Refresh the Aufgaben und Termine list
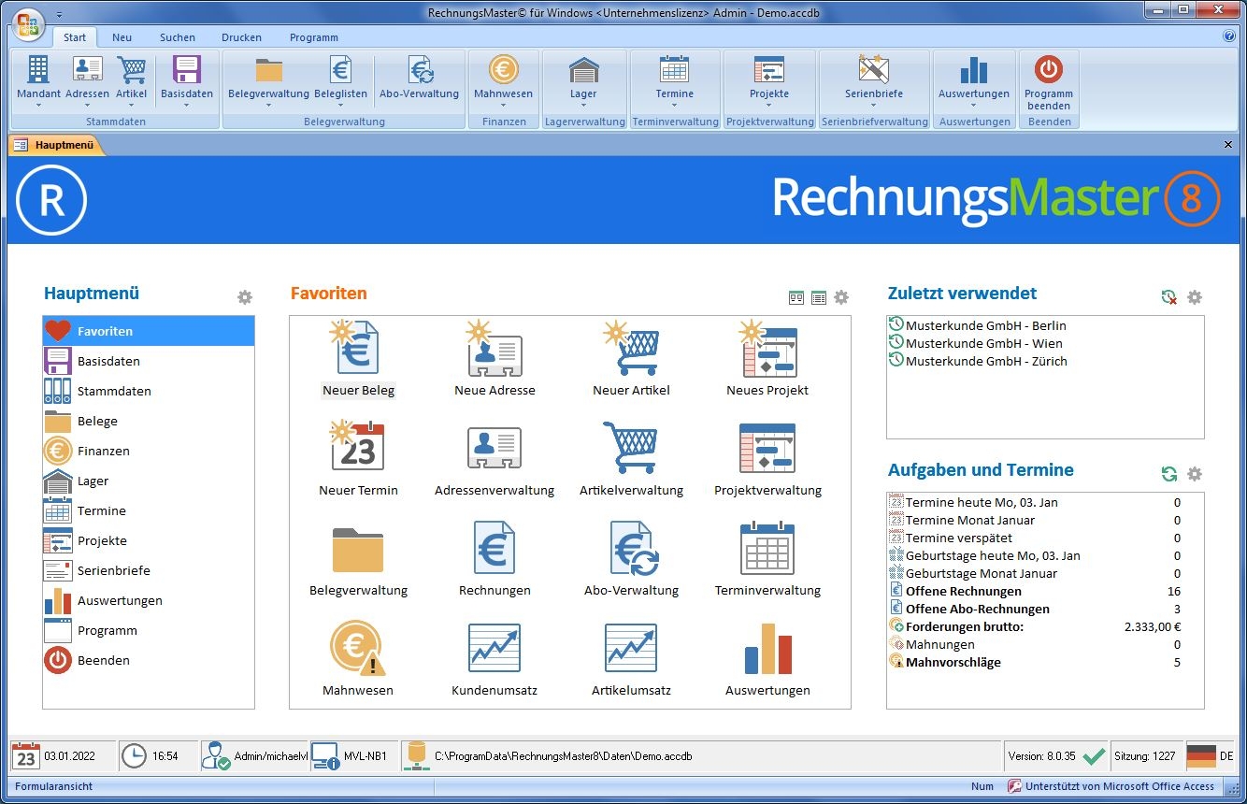The width and height of the screenshot is (1247, 804). tap(1169, 474)
